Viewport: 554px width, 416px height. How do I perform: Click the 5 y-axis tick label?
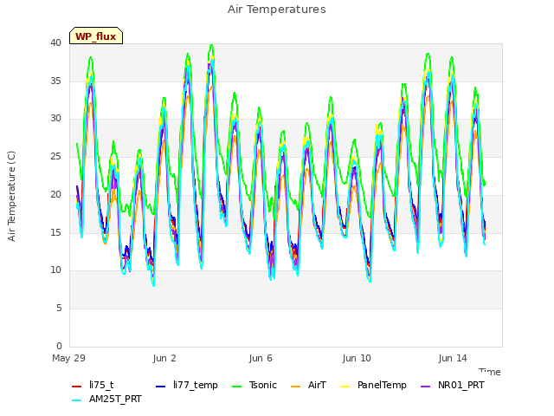(59, 309)
